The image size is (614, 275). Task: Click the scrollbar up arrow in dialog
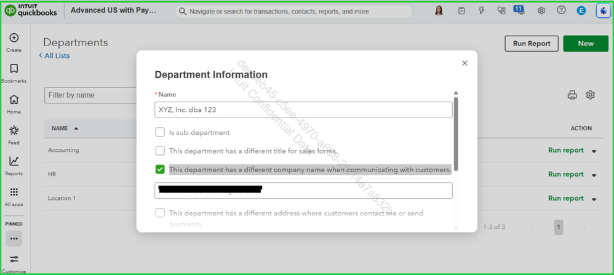tap(456, 93)
